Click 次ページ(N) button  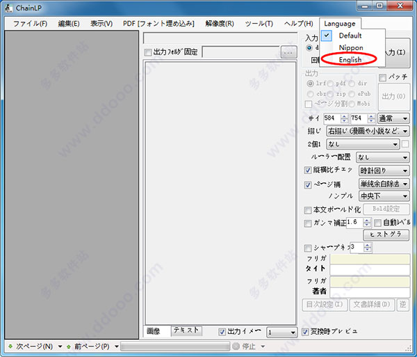35,347
